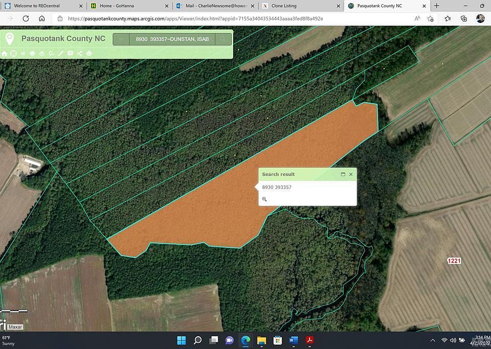
Task: Click the Print icon in map toolbar
Action: pos(89,53)
